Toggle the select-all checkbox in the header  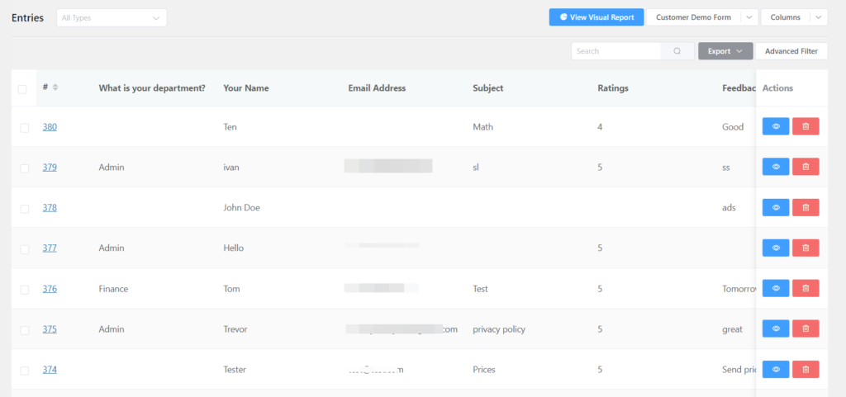[x=22, y=89]
